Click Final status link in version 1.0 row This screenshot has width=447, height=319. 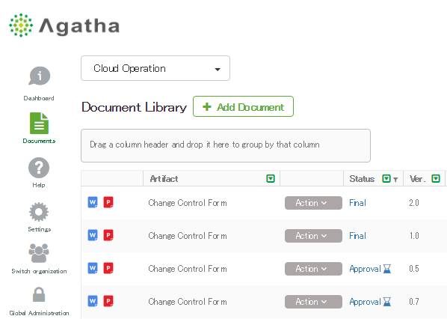357,236
